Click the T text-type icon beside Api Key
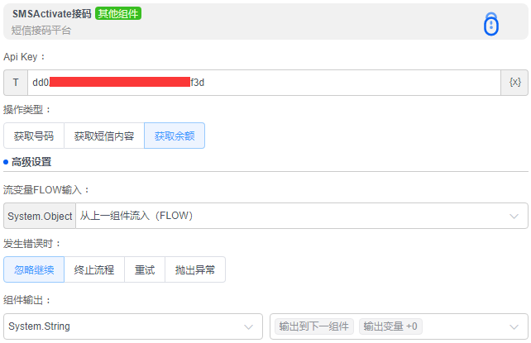This screenshot has height=343, width=531. coord(16,83)
